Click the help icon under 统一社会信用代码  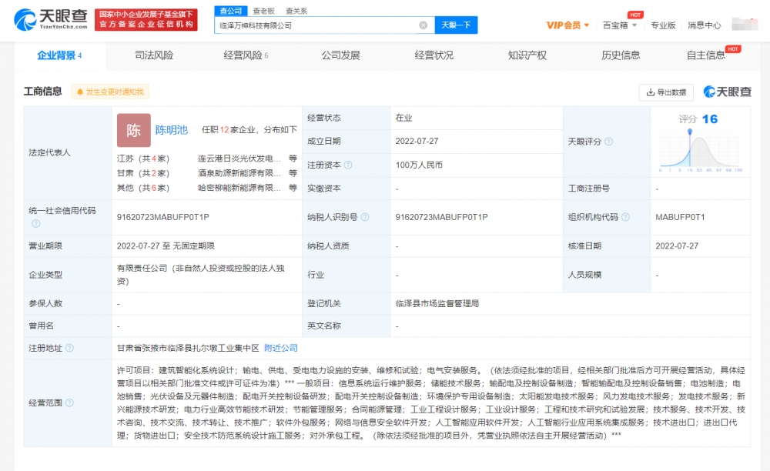(x=35, y=224)
